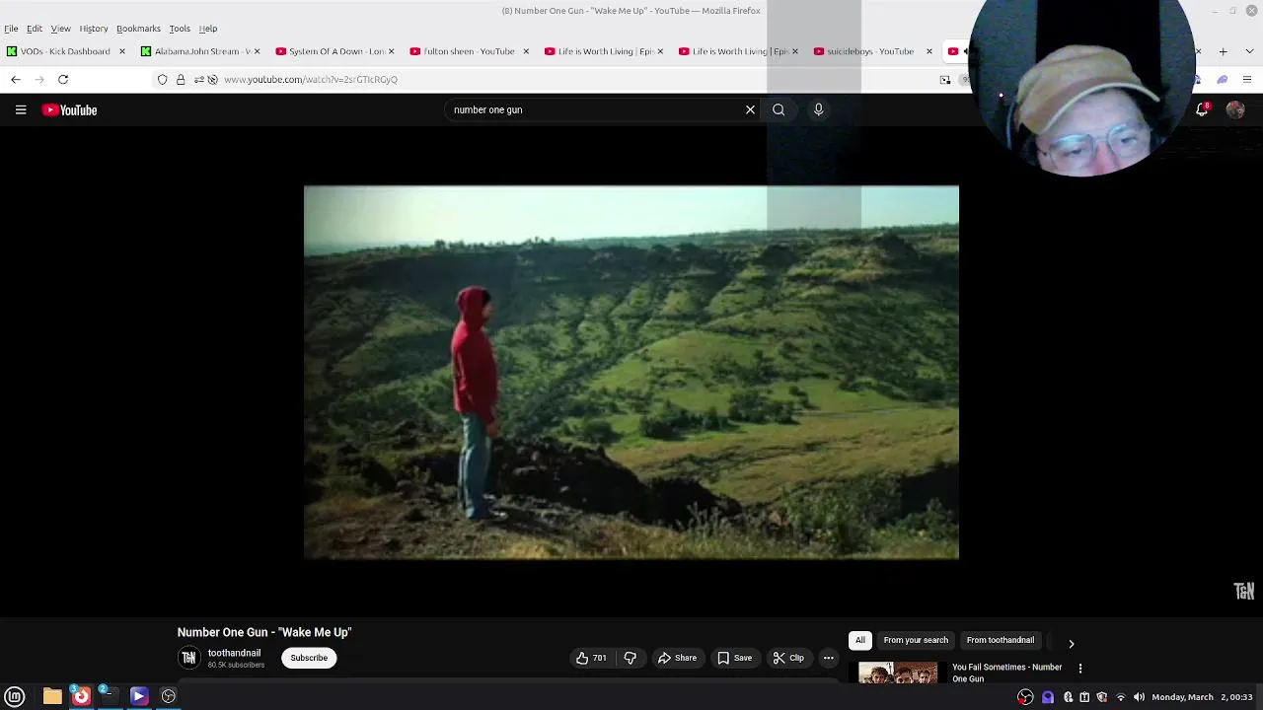This screenshot has width=1263, height=710.
Task: Start voice search with microphone icon
Action: tap(818, 110)
